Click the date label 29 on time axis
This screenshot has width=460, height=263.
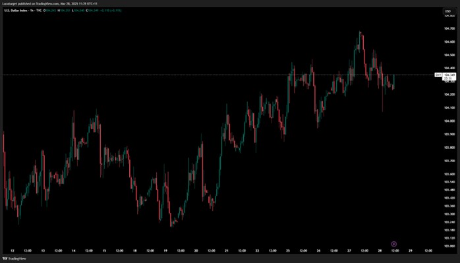[x=411, y=251]
